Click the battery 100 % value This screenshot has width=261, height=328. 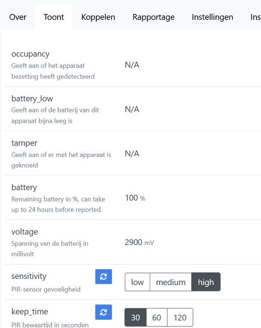tap(135, 198)
